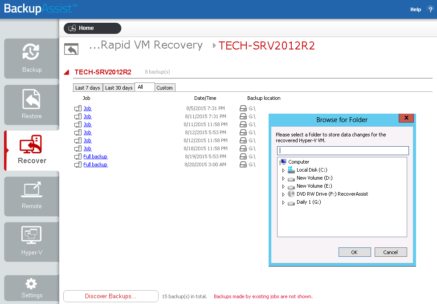Select the Recover section in sidebar
437x304 pixels.
32,151
